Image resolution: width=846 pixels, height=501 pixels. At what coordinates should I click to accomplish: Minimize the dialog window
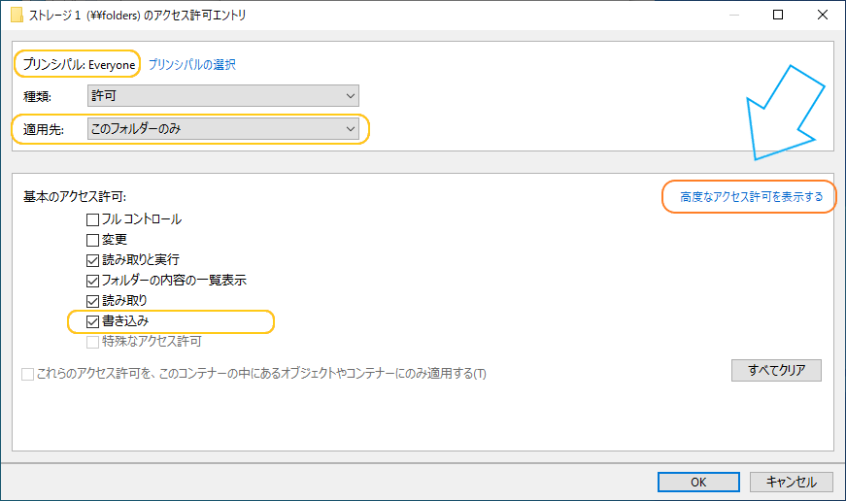tap(734, 15)
